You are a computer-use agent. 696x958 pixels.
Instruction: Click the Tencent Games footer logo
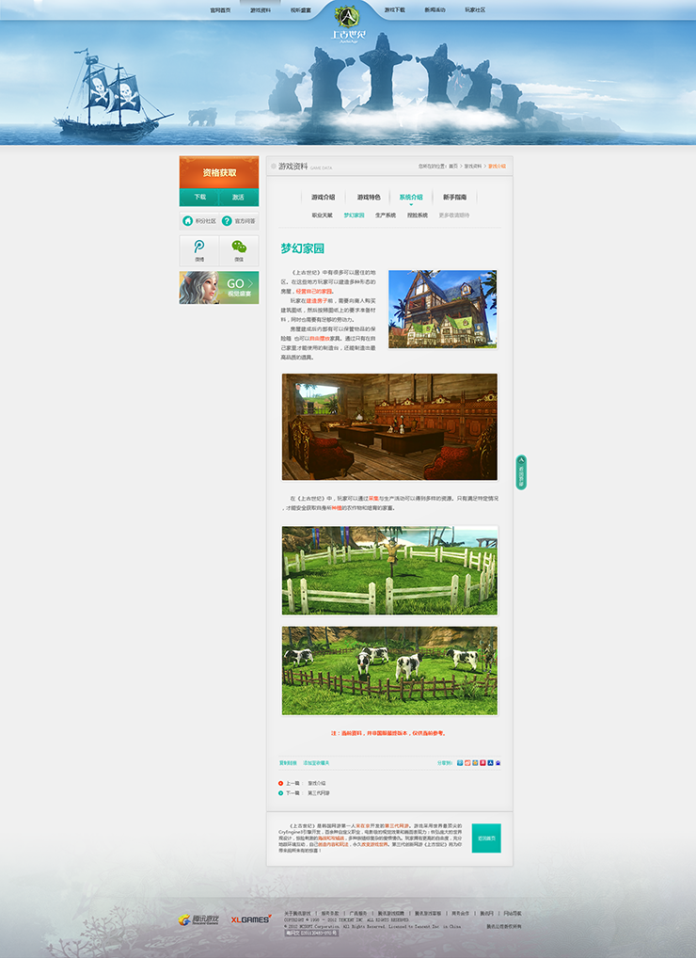(198, 919)
